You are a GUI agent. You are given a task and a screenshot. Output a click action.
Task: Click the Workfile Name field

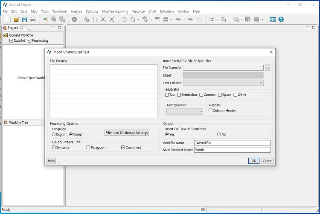click(232, 143)
